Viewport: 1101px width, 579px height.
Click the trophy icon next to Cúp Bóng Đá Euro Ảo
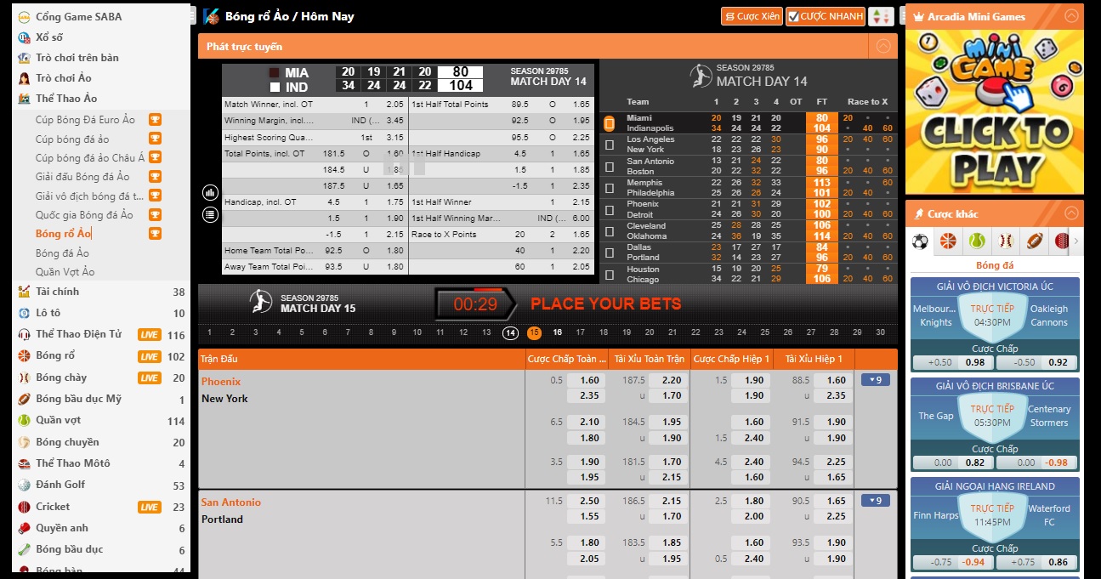pos(155,120)
